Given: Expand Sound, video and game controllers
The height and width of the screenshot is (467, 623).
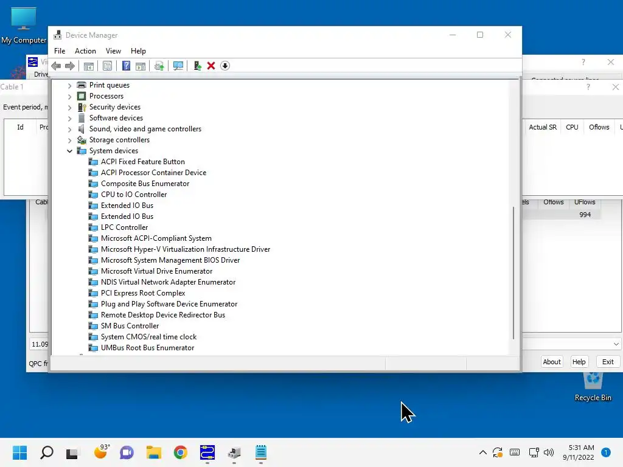Looking at the screenshot, I should tap(69, 129).
